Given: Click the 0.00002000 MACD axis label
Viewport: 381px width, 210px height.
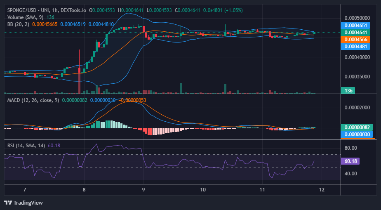Looking at the screenshot, I should pyautogui.click(x=357, y=108).
